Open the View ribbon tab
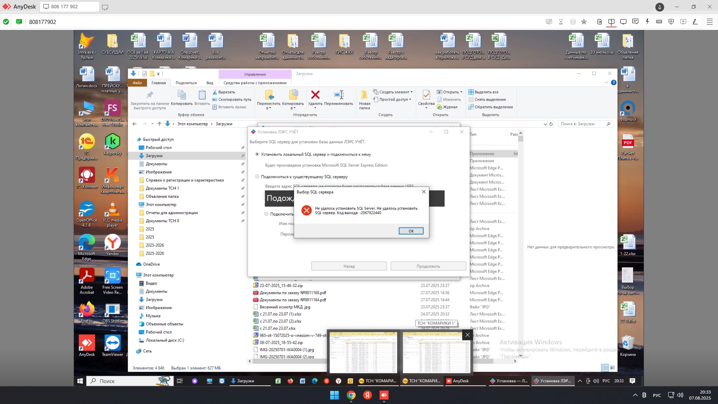Viewport: 718px width, 404px height. tap(210, 83)
